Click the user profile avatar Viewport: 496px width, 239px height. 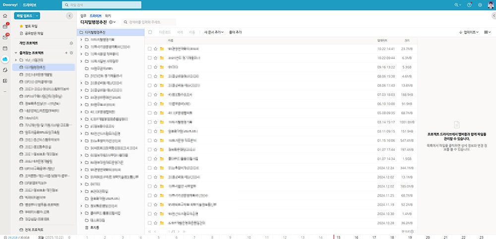pos(490,4)
